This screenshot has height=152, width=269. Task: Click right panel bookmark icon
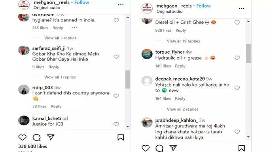(242, 148)
